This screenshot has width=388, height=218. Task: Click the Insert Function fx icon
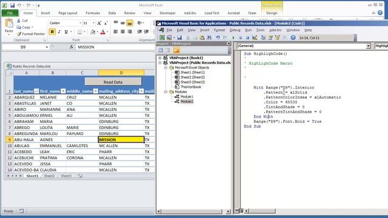click(x=72, y=47)
